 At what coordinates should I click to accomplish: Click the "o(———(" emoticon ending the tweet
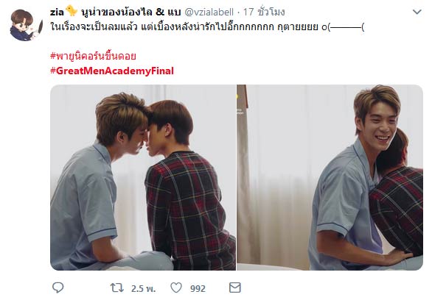click(343, 27)
